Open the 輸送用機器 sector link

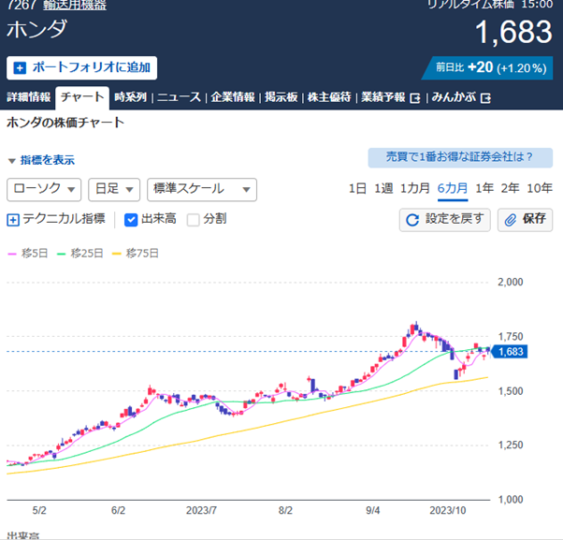[x=75, y=5]
